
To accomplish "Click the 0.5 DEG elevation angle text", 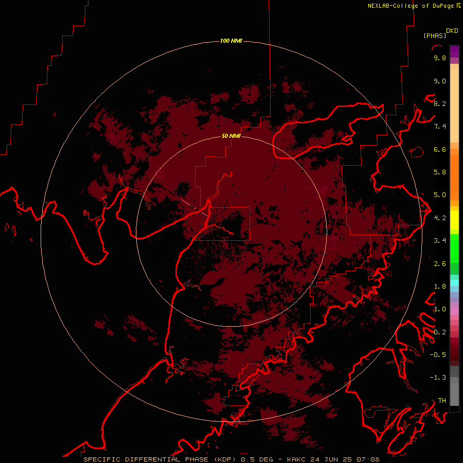I will tap(256, 459).
